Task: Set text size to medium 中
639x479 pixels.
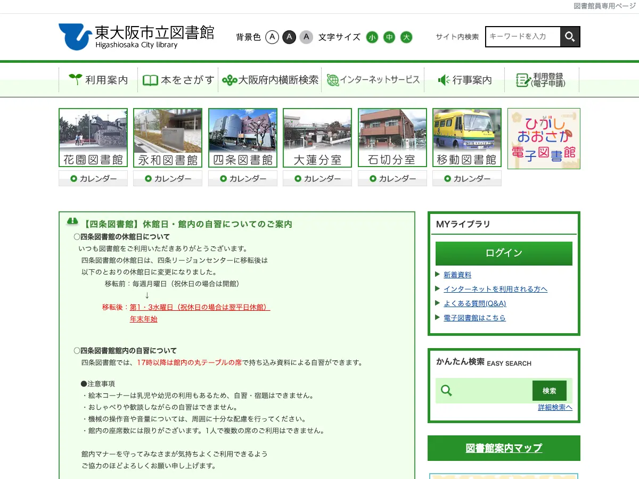Action: (x=389, y=37)
